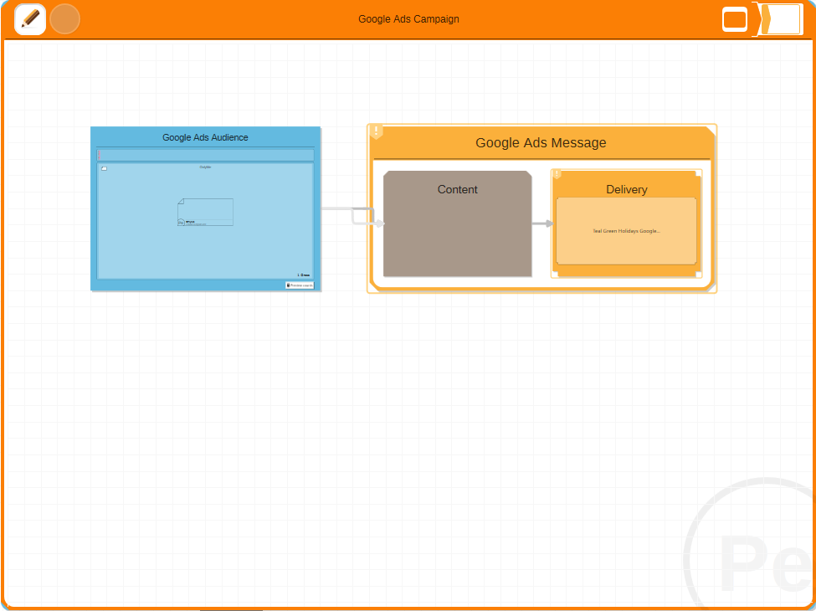The image size is (816, 611).
Task: Click the rounded rectangle icon in header
Action: [x=735, y=20]
